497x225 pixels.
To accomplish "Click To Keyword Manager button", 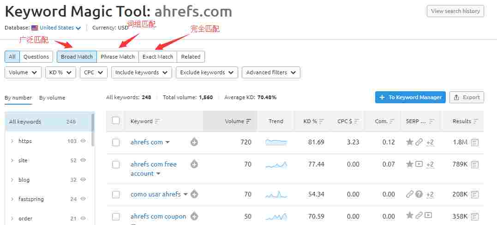I will point(410,97).
